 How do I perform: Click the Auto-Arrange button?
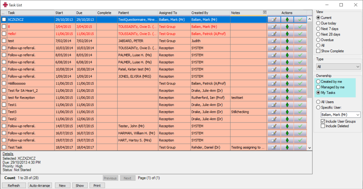coord(40,185)
